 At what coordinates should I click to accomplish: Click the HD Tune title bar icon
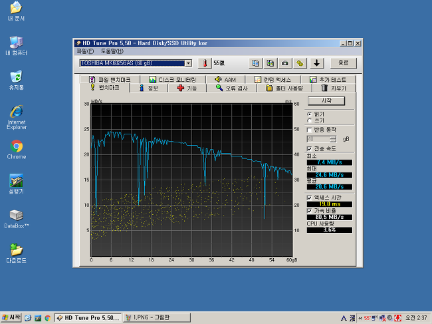pyautogui.click(x=78, y=43)
